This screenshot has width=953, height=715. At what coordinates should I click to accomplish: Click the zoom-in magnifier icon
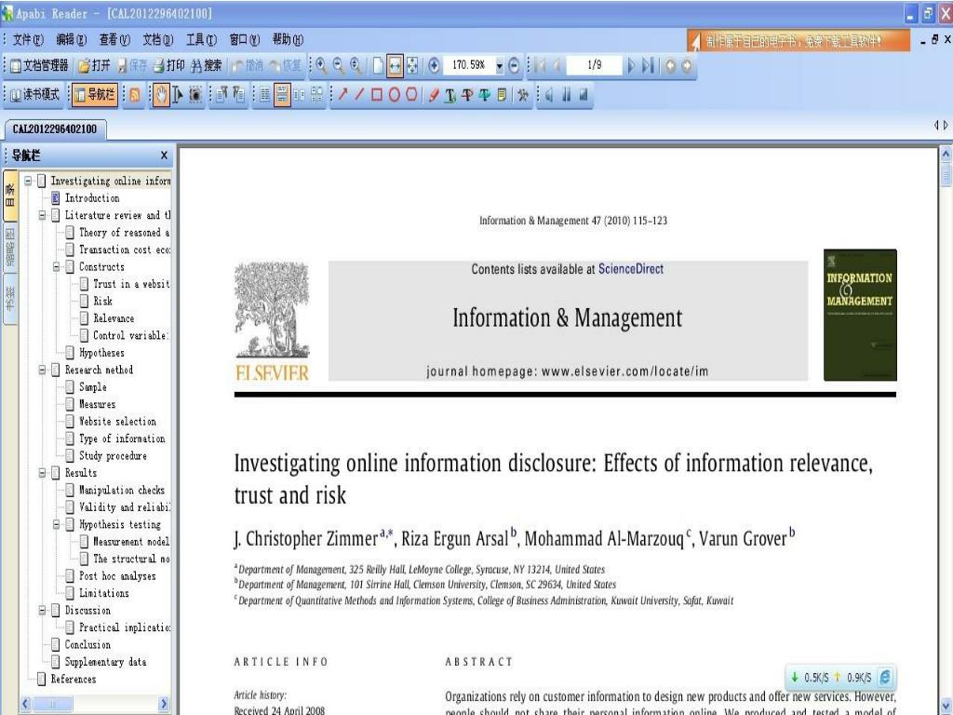tap(321, 66)
